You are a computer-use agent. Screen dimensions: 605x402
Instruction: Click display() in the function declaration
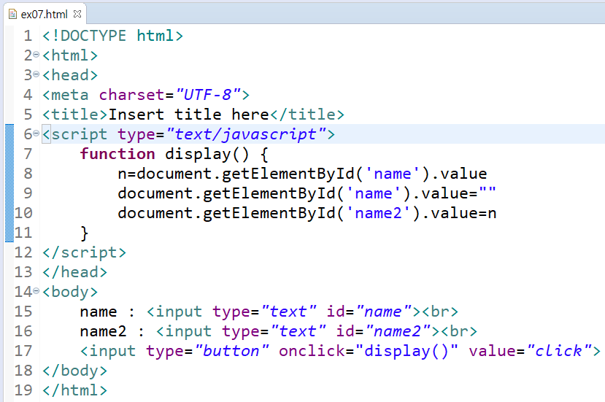pos(207,154)
